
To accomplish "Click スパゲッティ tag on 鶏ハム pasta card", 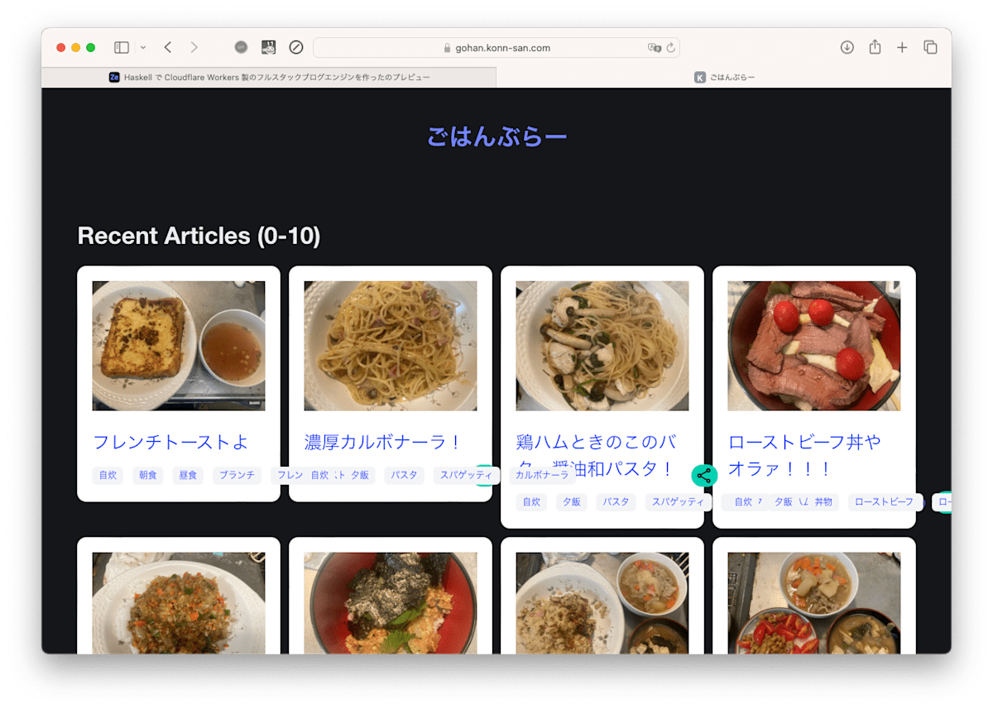I will [678, 502].
